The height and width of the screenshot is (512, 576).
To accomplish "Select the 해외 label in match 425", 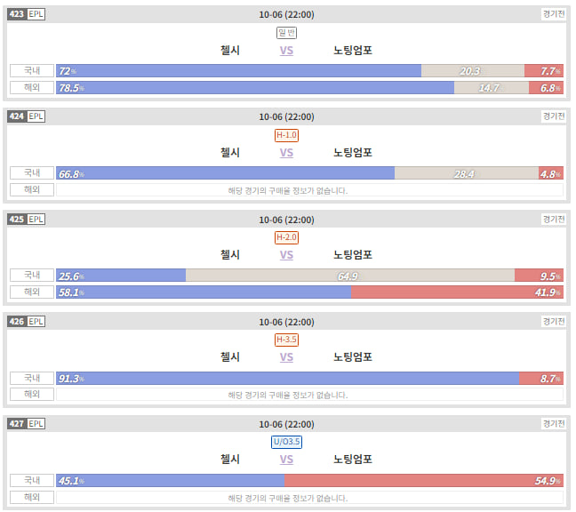I will pyautogui.click(x=32, y=292).
